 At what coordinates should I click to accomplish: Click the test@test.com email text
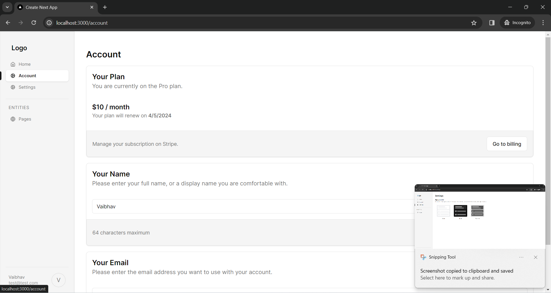(x=23, y=283)
